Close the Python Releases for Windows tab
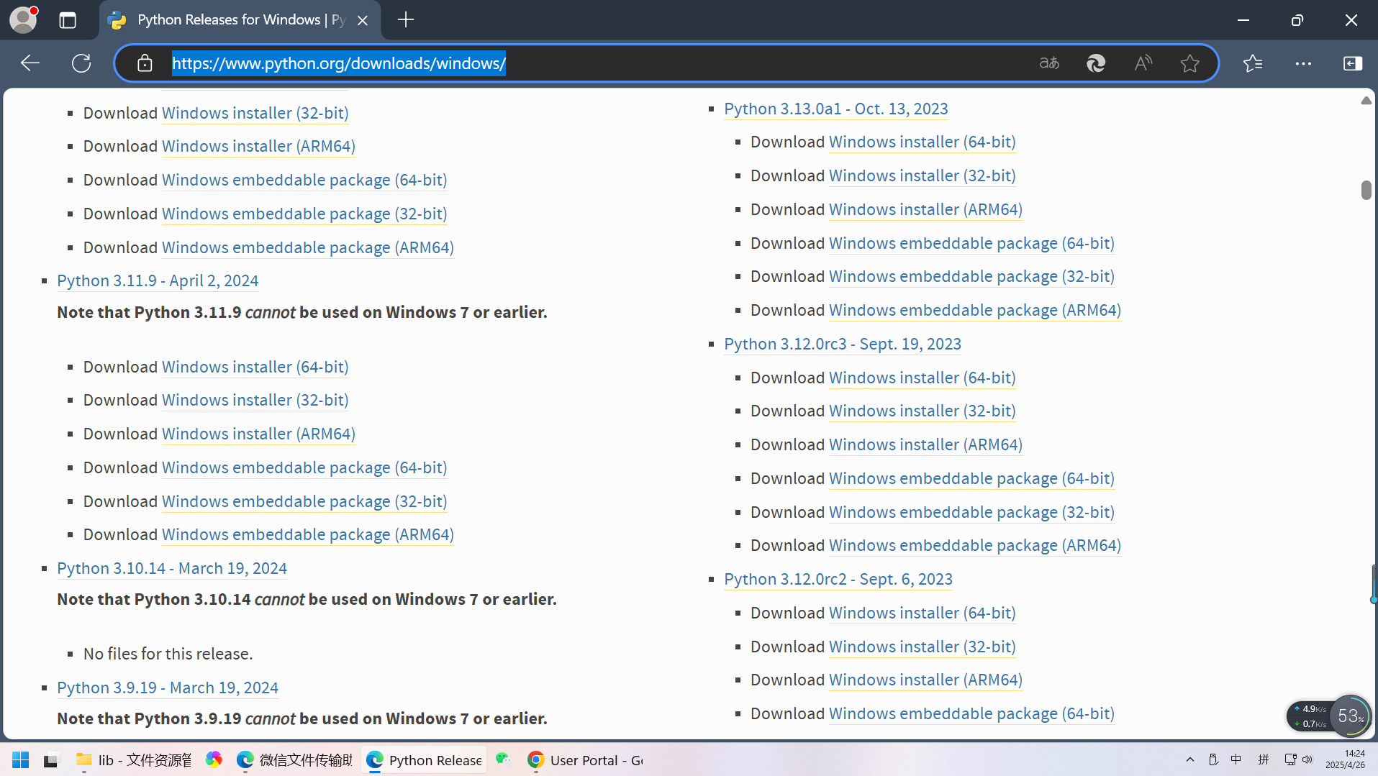 [363, 20]
